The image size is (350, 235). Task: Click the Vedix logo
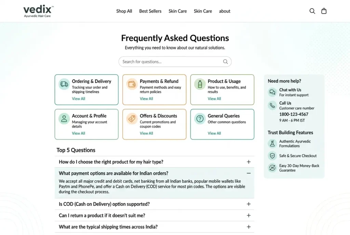[x=37, y=10]
